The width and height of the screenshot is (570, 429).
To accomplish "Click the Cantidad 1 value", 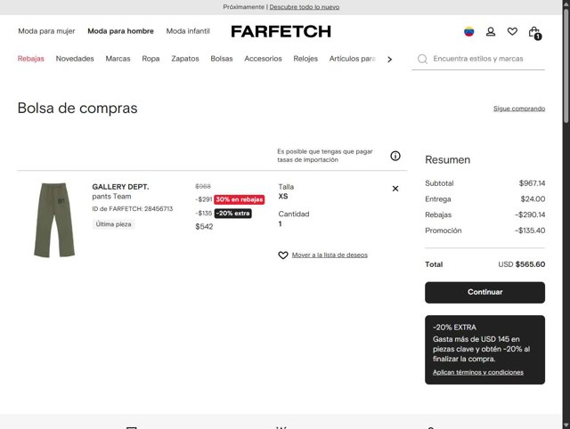I will [x=280, y=223].
